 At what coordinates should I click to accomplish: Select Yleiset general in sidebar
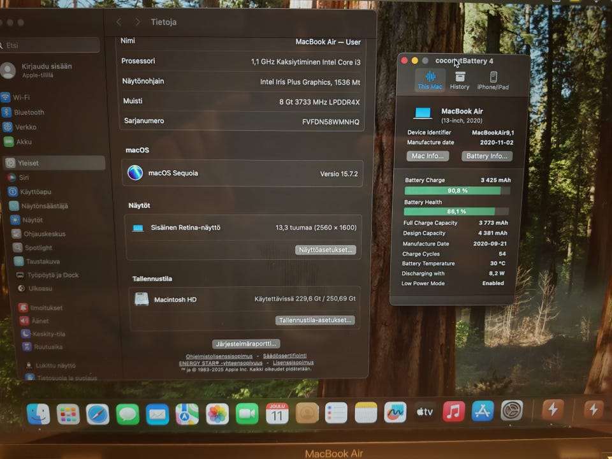click(x=54, y=163)
